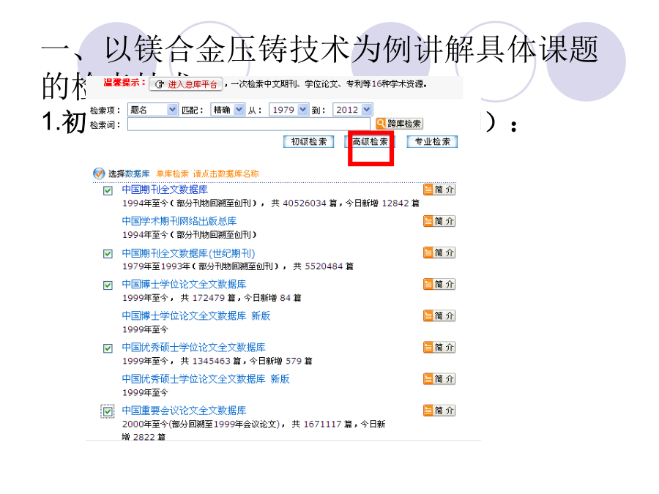Select the text '共 40526034 篇'
Viewport: 659px width, 494px height.
coord(304,203)
